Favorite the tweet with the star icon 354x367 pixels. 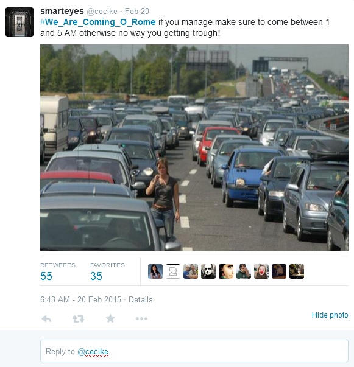pos(110,318)
